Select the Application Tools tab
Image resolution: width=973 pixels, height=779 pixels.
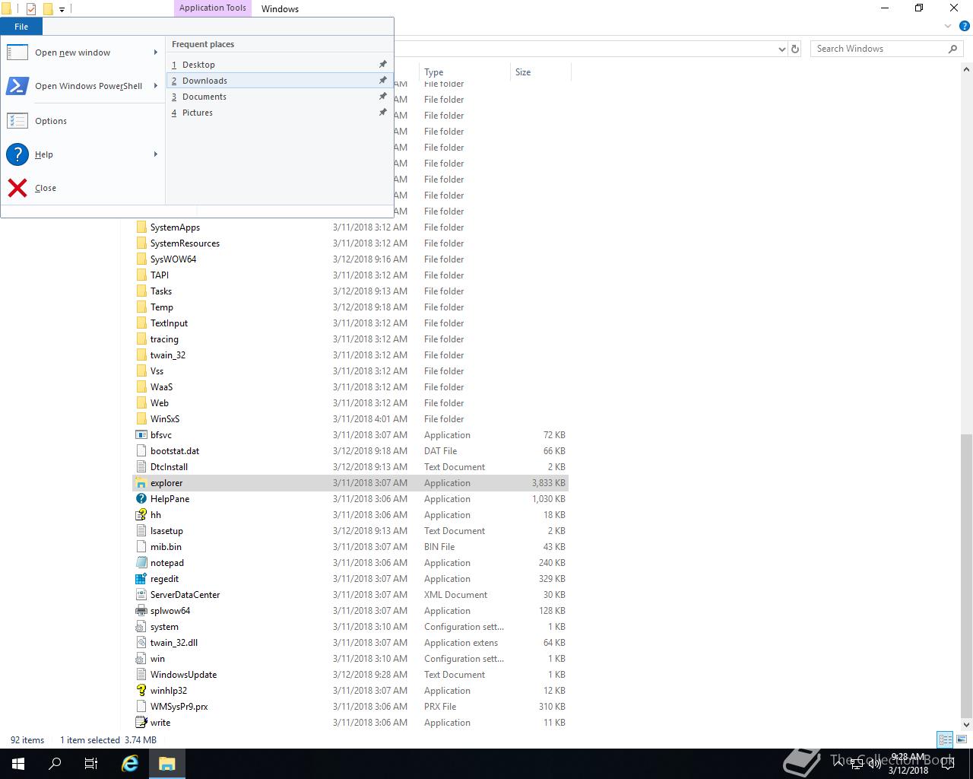(213, 8)
